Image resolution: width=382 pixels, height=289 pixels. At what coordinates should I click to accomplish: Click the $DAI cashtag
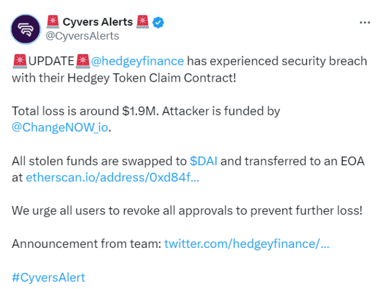(204, 161)
